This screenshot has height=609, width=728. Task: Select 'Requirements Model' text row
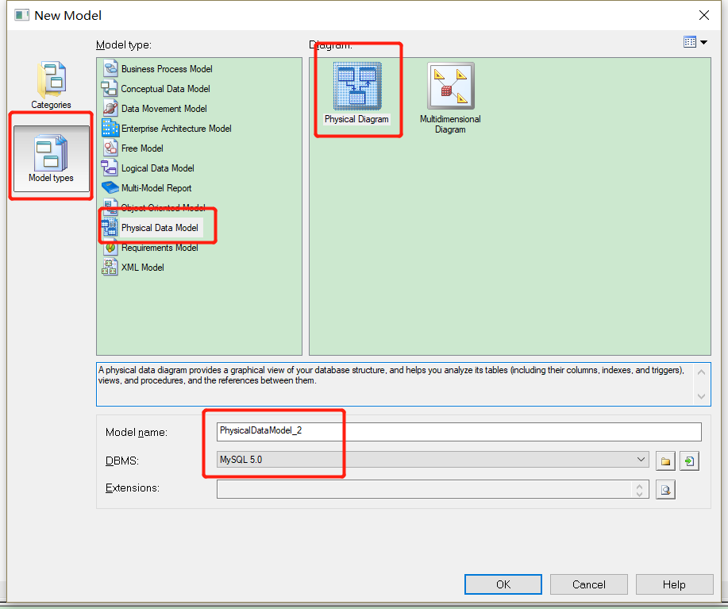pyautogui.click(x=160, y=248)
